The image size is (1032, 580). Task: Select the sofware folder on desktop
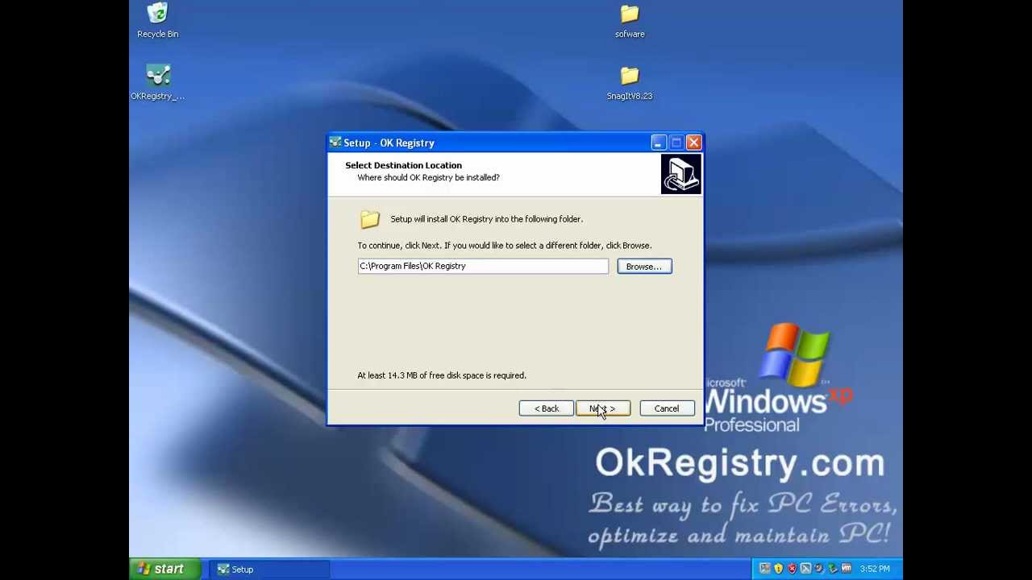pyautogui.click(x=630, y=21)
